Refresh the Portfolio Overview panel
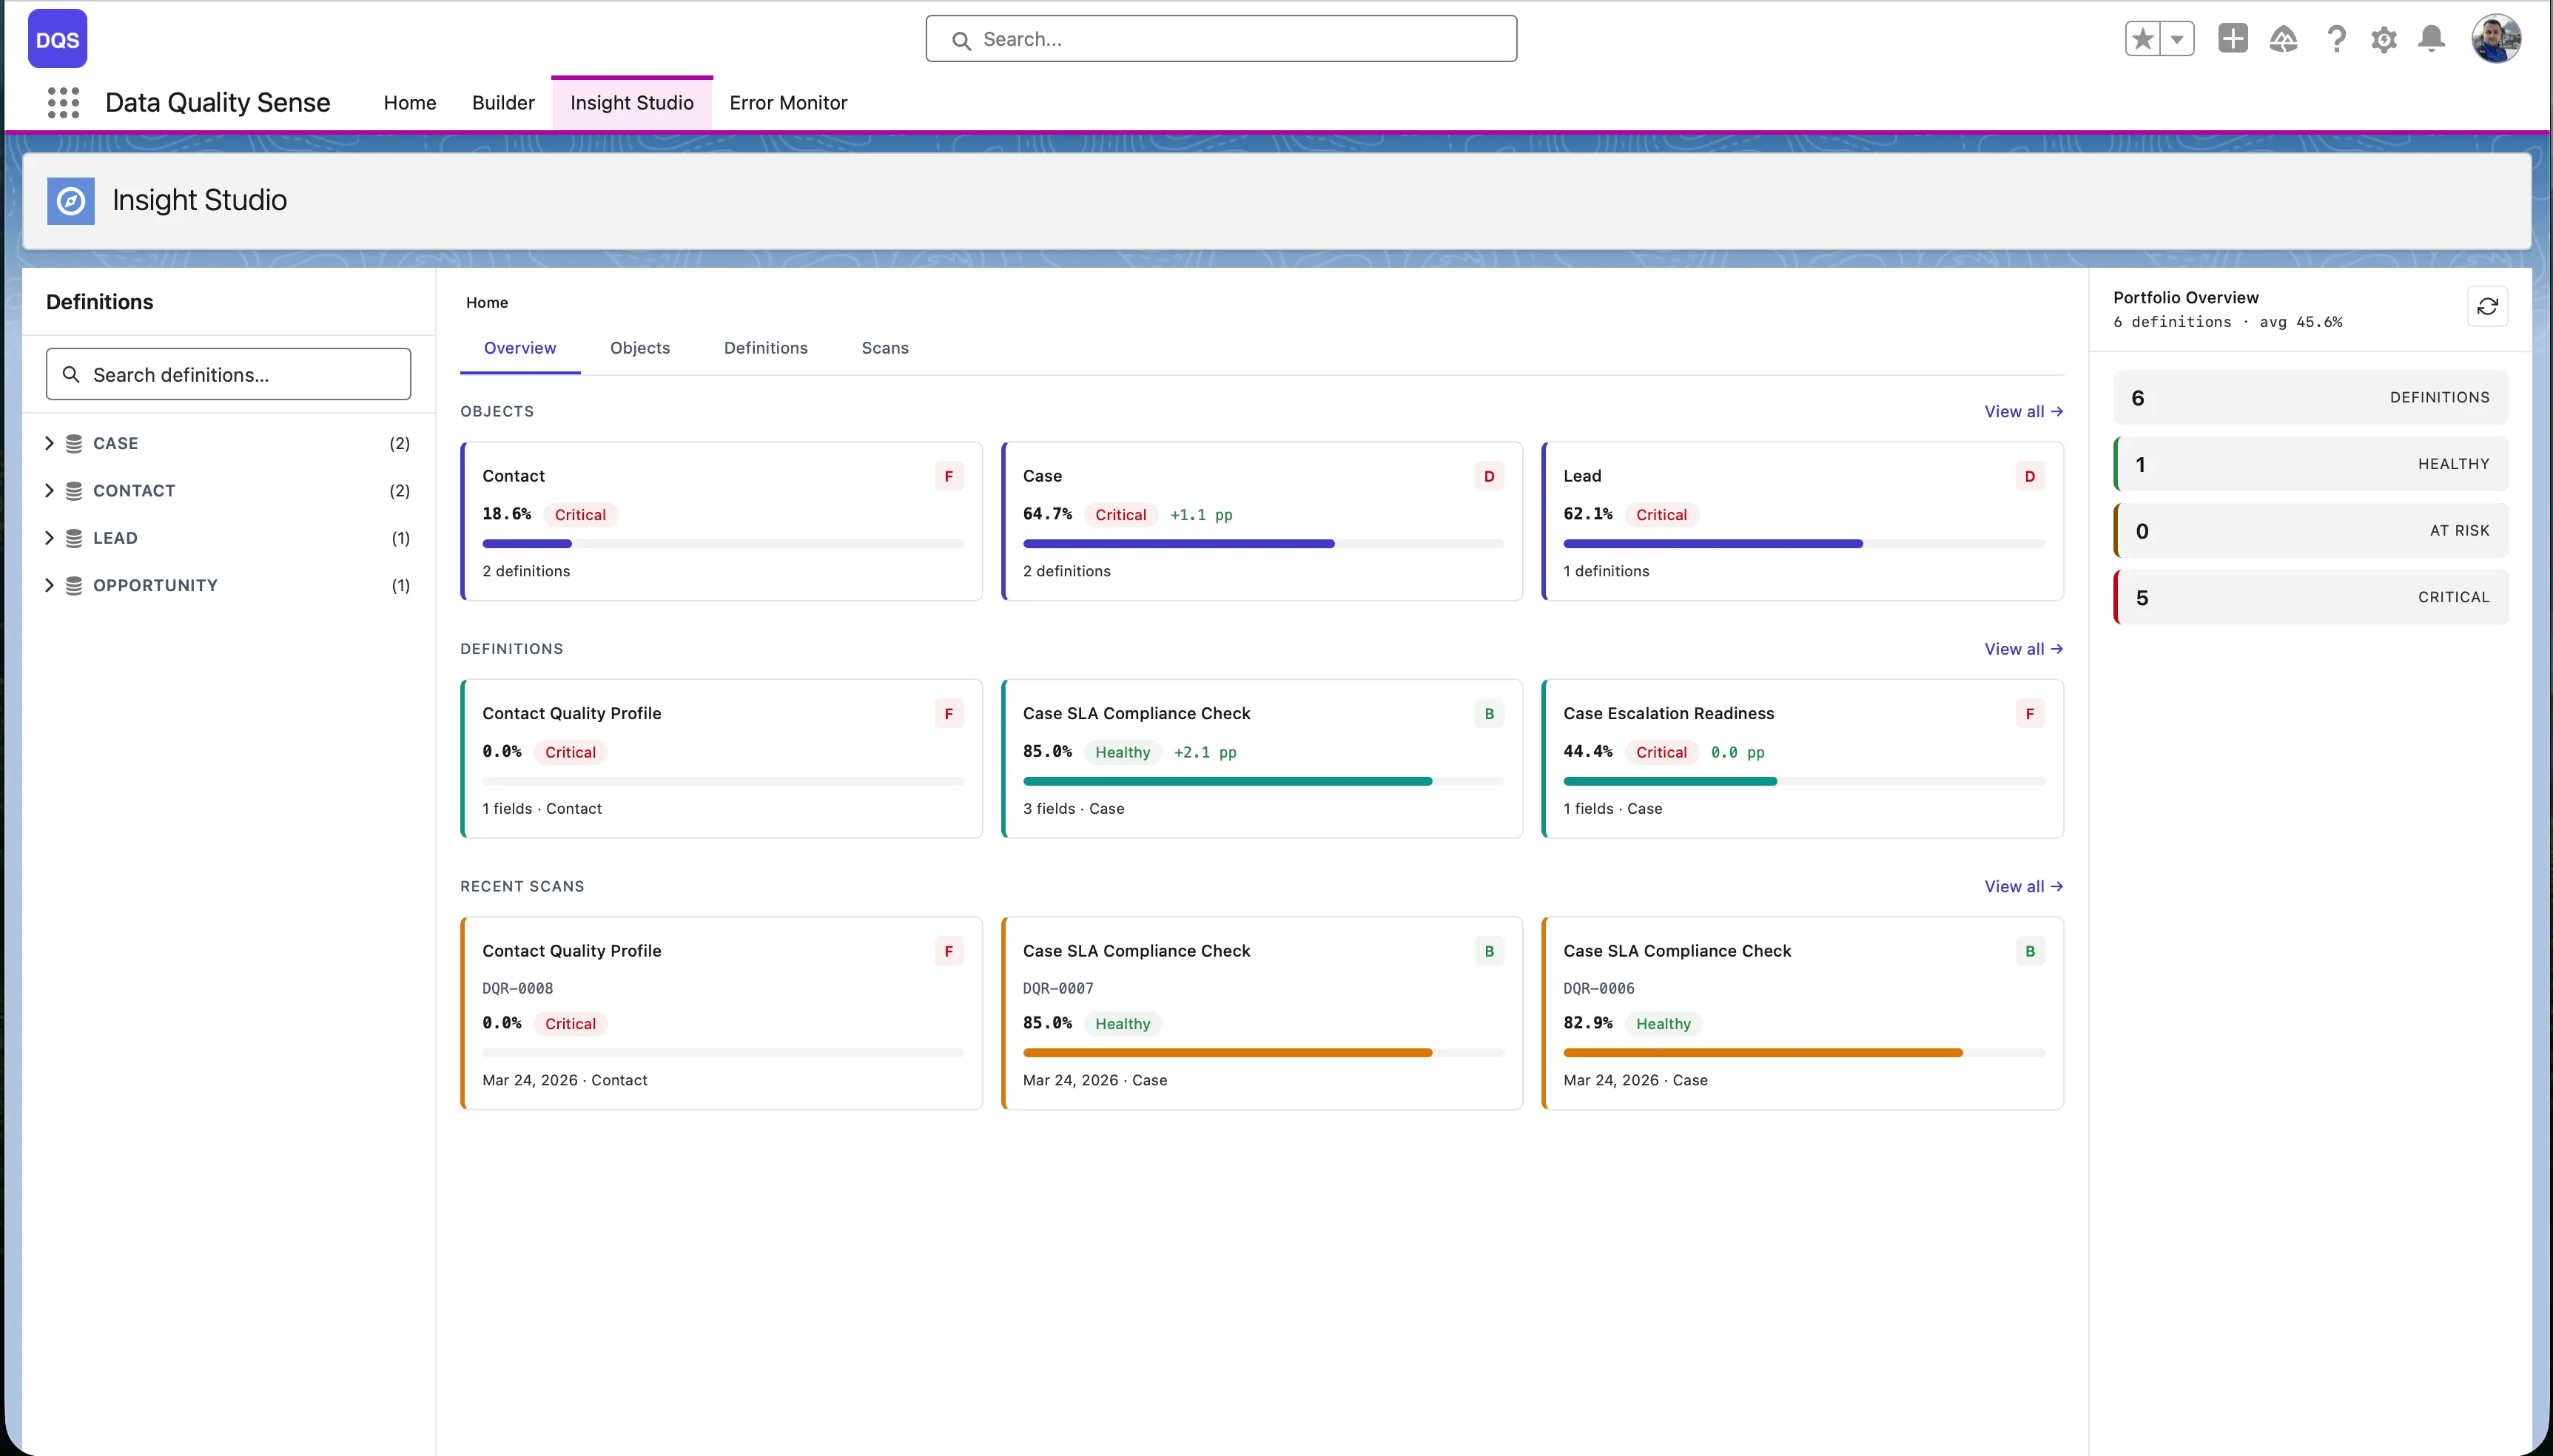 2487,307
